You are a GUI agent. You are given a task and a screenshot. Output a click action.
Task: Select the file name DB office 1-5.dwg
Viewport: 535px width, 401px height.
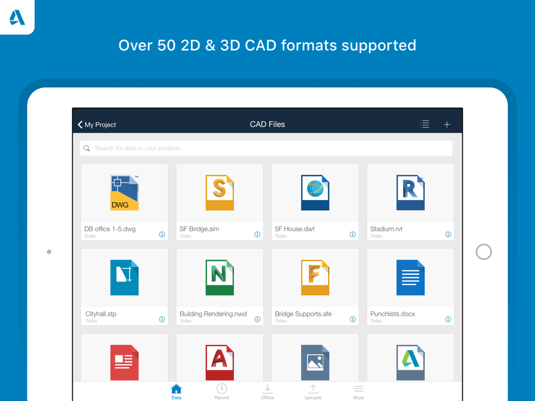click(x=110, y=229)
